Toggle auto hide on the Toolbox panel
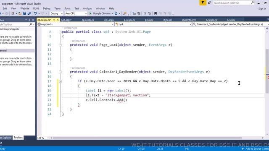Image resolution: width=269 pixels, height=151 pixels. [x=29, y=20]
